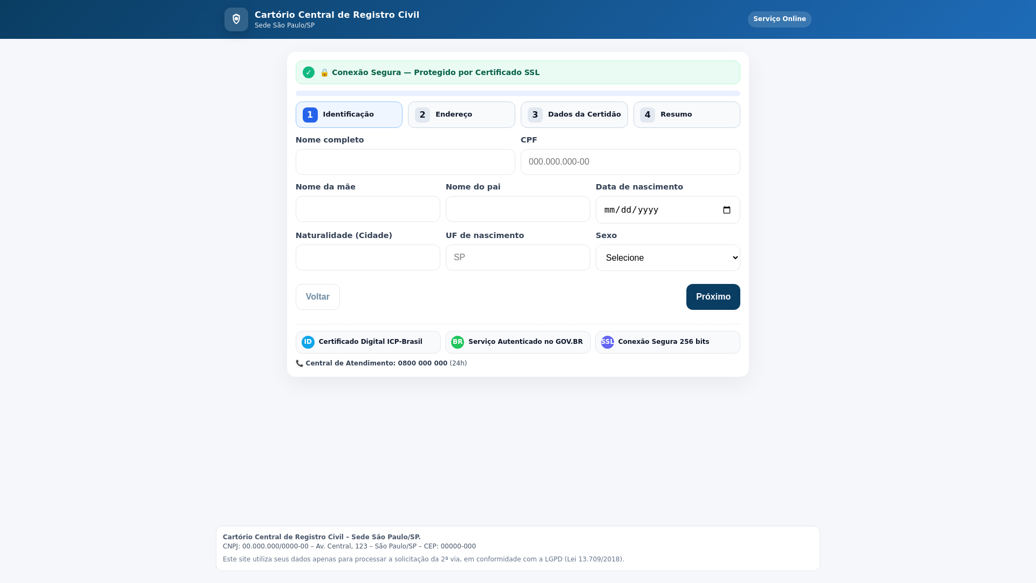Click step number 4 badge

click(x=647, y=115)
